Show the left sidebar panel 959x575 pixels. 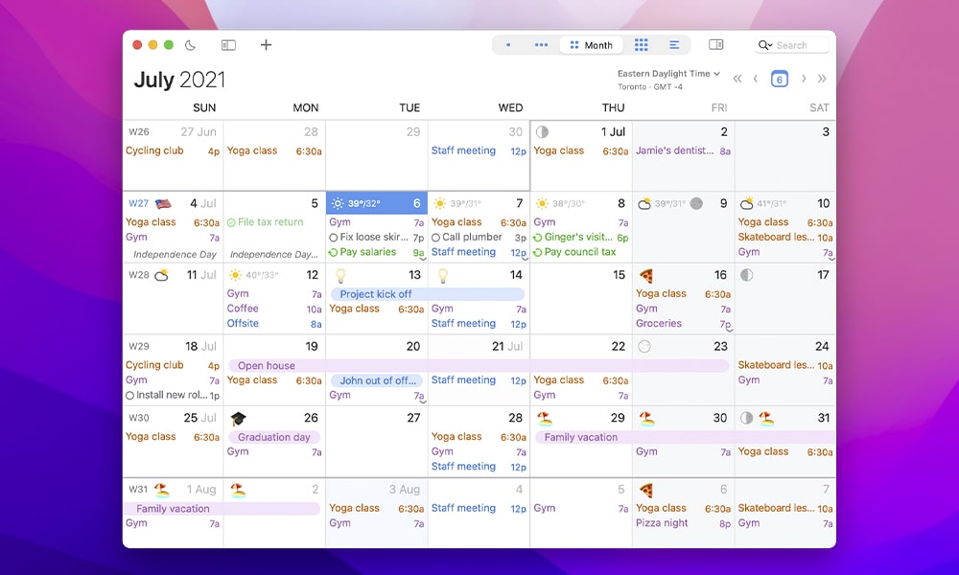(228, 45)
